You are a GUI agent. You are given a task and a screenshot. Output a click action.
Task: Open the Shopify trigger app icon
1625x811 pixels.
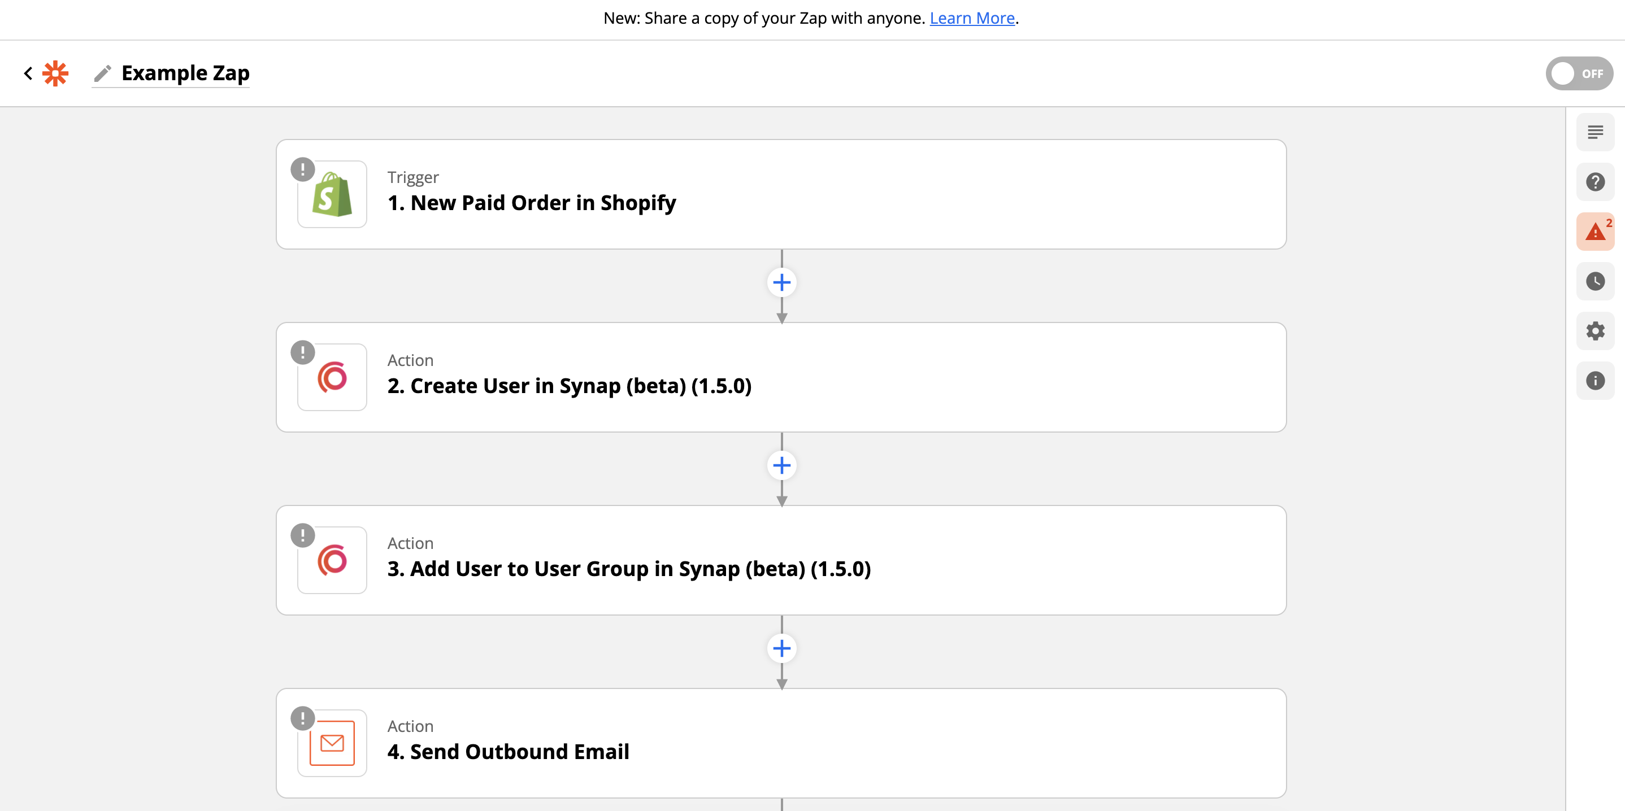(x=332, y=194)
